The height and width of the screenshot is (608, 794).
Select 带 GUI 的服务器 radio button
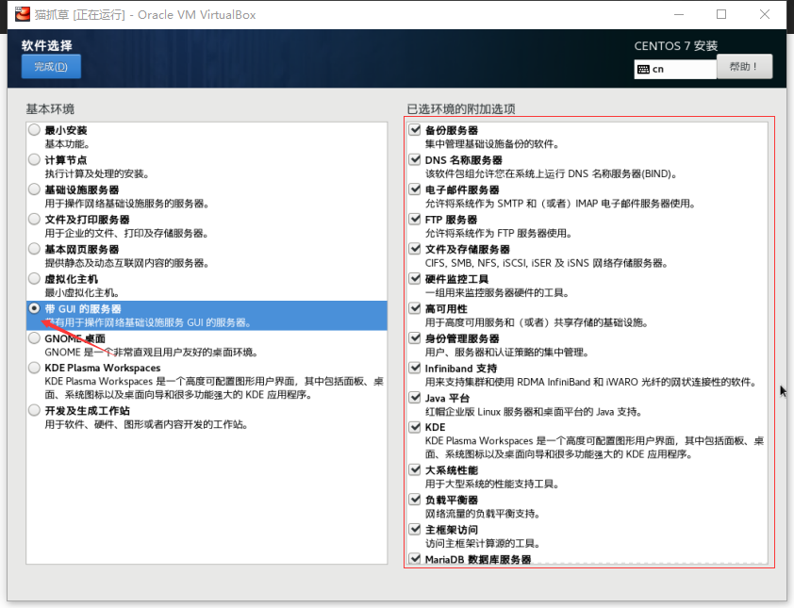35,308
